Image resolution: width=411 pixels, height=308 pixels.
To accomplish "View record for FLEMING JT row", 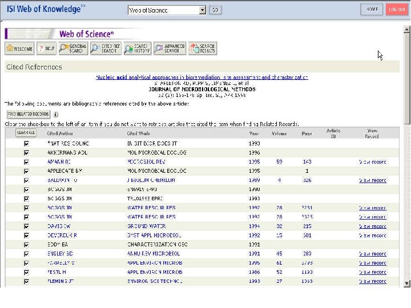I will point(372,281).
